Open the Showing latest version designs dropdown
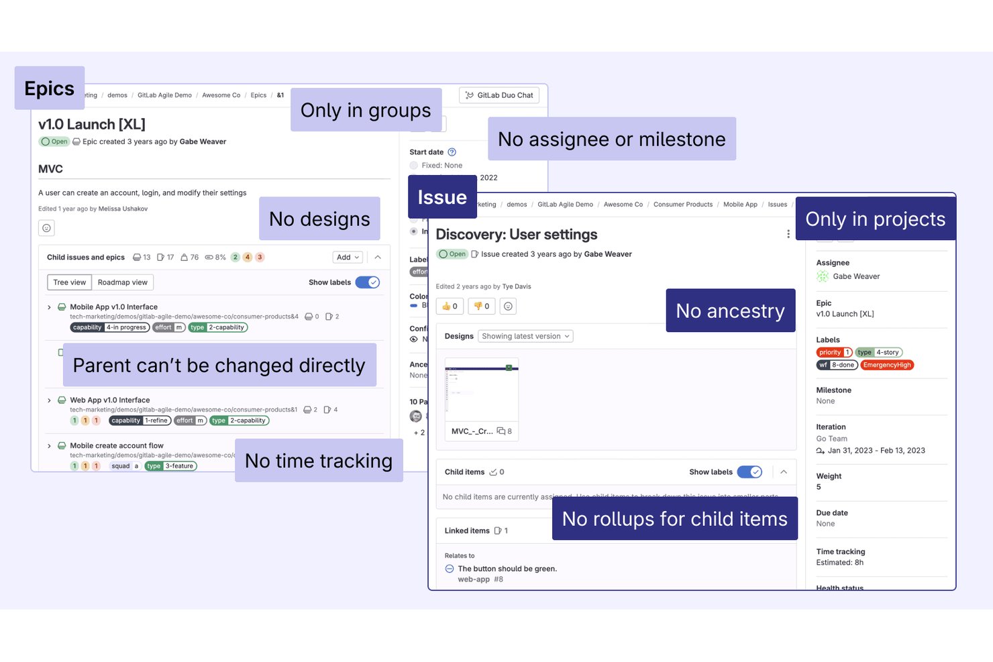Image resolution: width=993 pixels, height=662 pixels. [x=525, y=337]
